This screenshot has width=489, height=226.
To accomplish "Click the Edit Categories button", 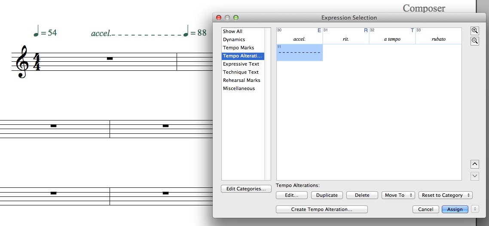I will pos(246,189).
